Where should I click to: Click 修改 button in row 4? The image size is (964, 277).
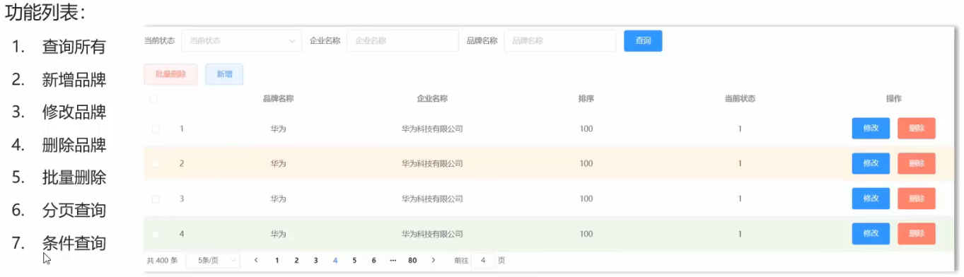coord(871,234)
